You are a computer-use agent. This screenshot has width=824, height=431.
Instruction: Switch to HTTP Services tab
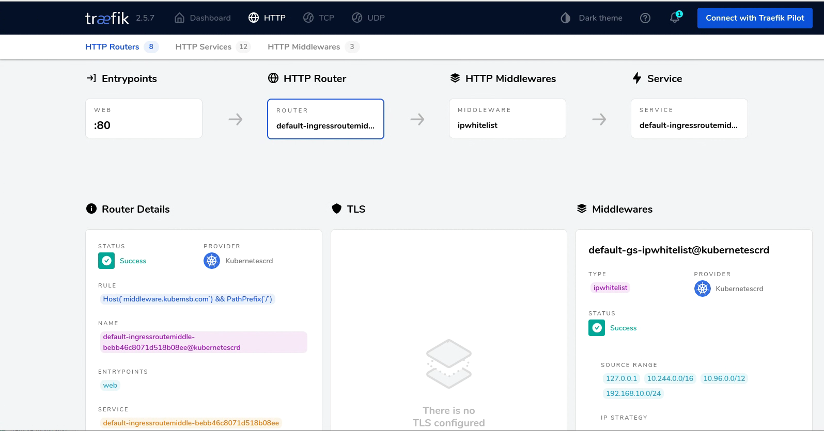click(x=203, y=47)
